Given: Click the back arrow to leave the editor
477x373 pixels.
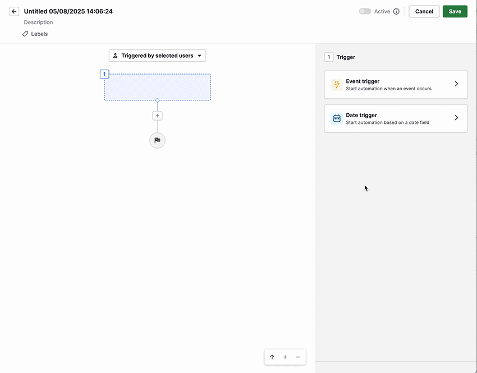Looking at the screenshot, I should tap(13, 11).
